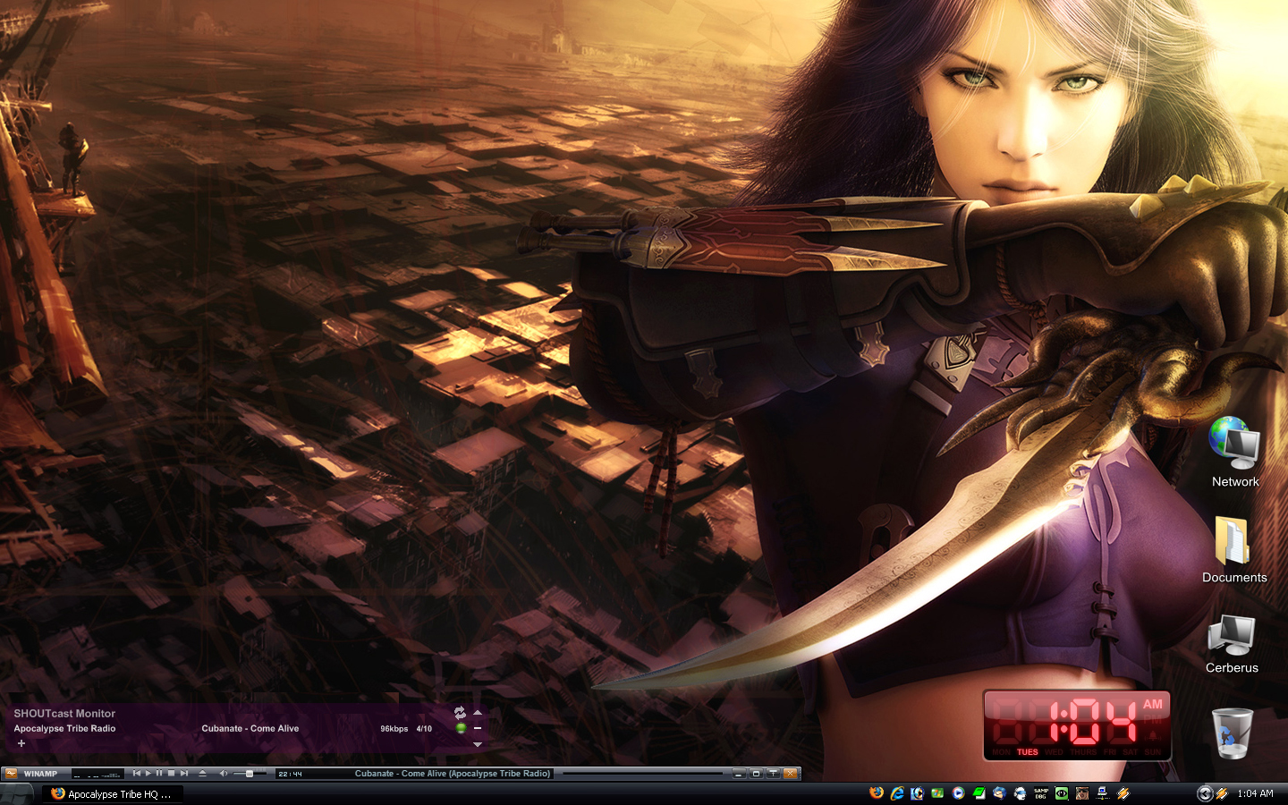Click the alarm bell on clock gadget
This screenshot has width=1288, height=805.
pos(1153,734)
